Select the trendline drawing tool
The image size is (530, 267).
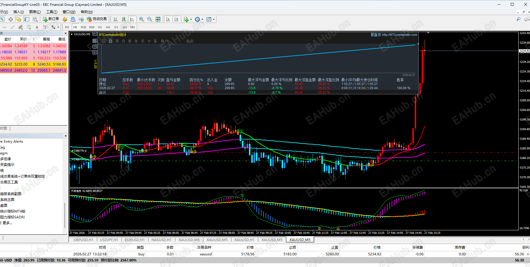(x=12, y=27)
